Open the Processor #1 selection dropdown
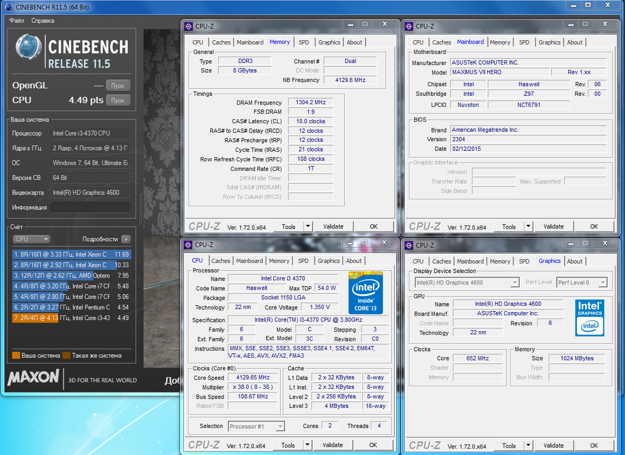 point(256,426)
